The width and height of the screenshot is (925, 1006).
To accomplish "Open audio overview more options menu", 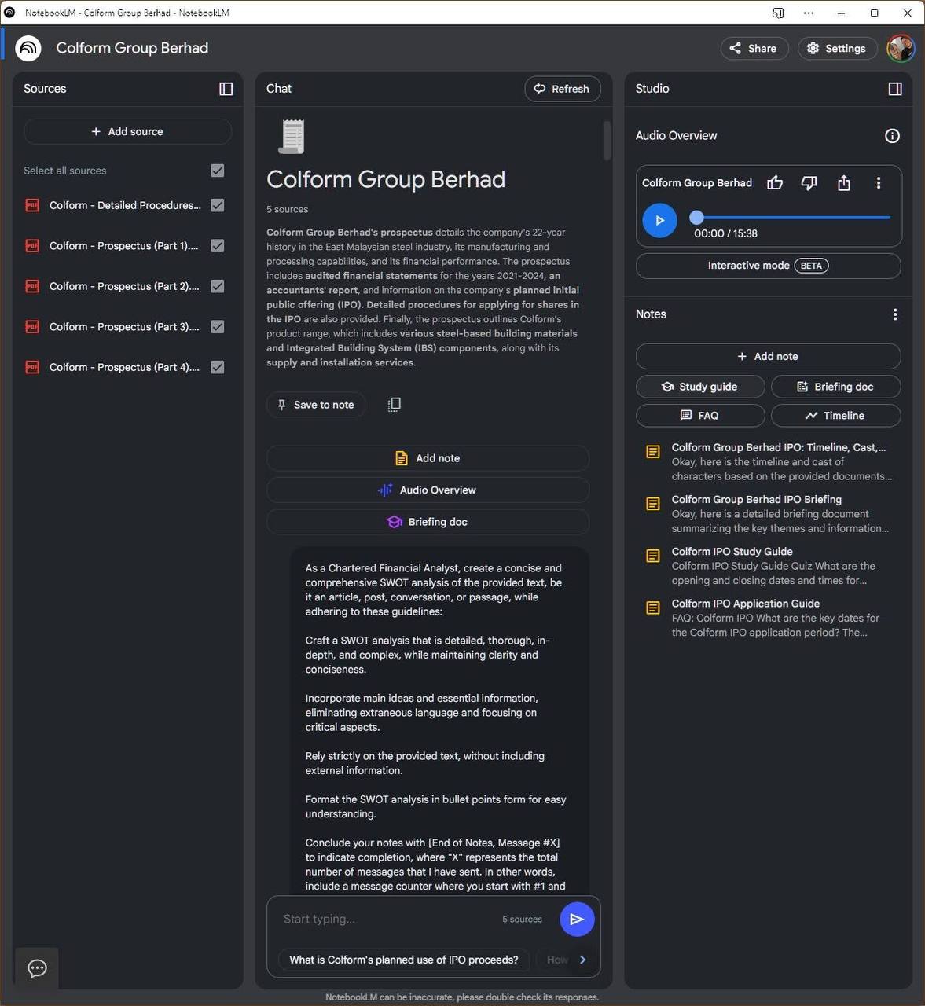I will [878, 183].
